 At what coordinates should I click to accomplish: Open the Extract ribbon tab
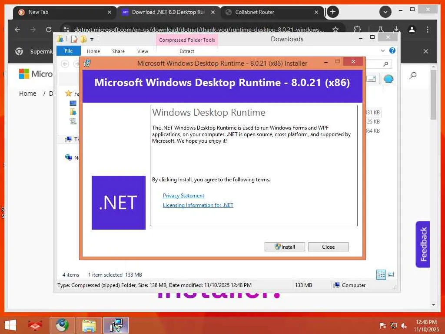[x=187, y=51]
